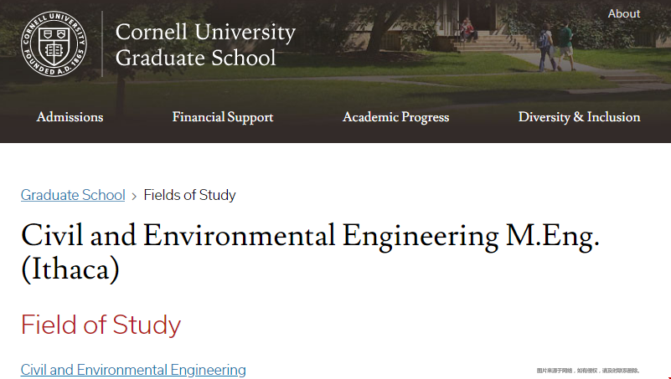
Task: Open the Admissions menu
Action: click(70, 117)
